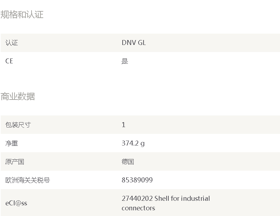Select the CE row label
This screenshot has height=216, width=280.
coord(9,61)
